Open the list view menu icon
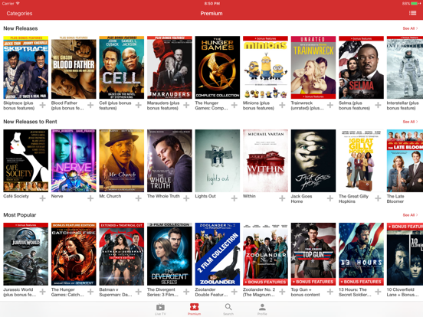 pyautogui.click(x=412, y=13)
